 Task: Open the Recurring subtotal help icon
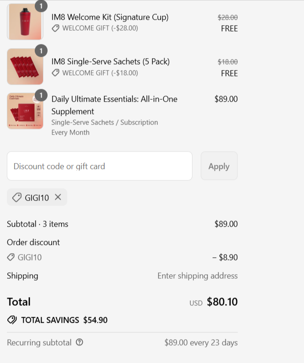79,342
